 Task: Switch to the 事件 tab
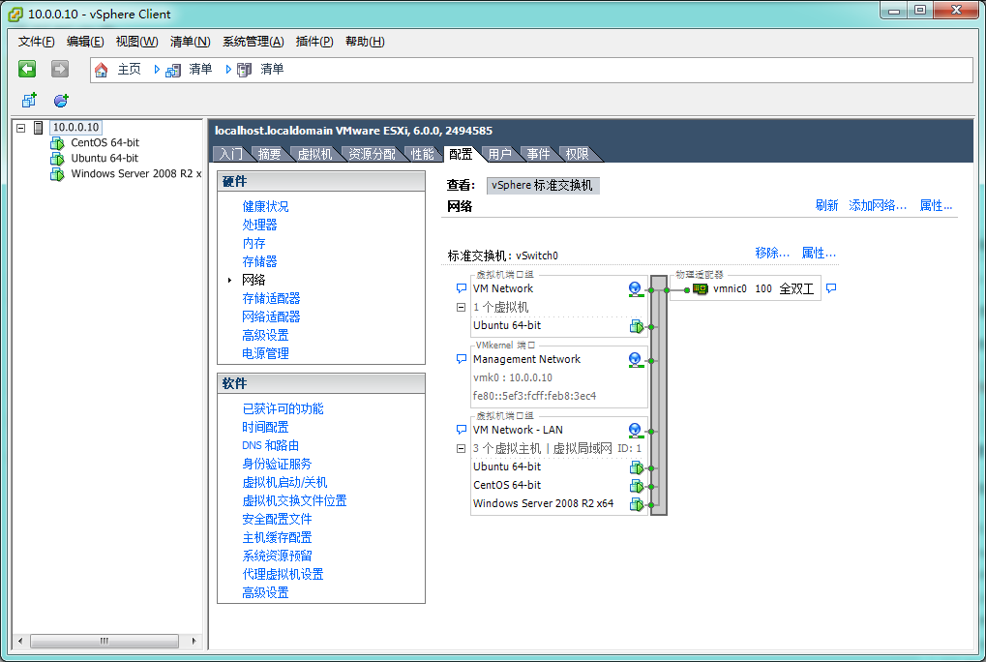pos(538,154)
